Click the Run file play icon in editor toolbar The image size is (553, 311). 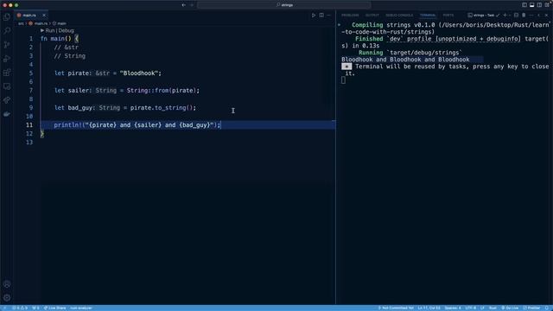pos(314,16)
